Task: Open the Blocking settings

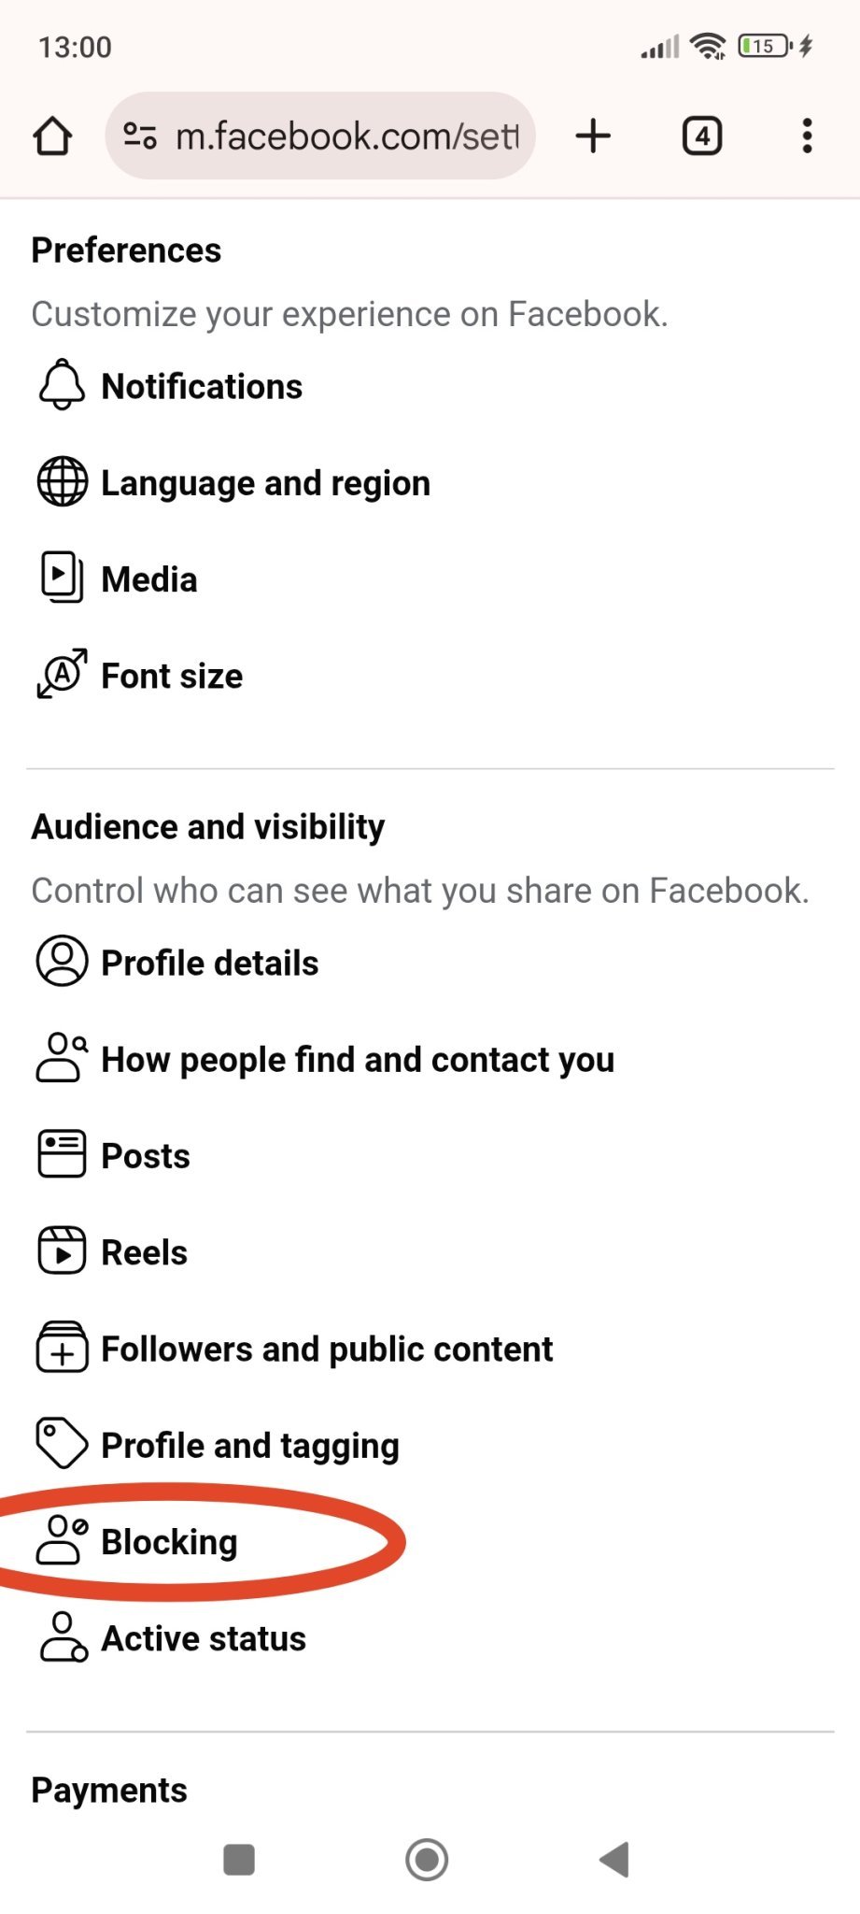Action: pos(169,1542)
